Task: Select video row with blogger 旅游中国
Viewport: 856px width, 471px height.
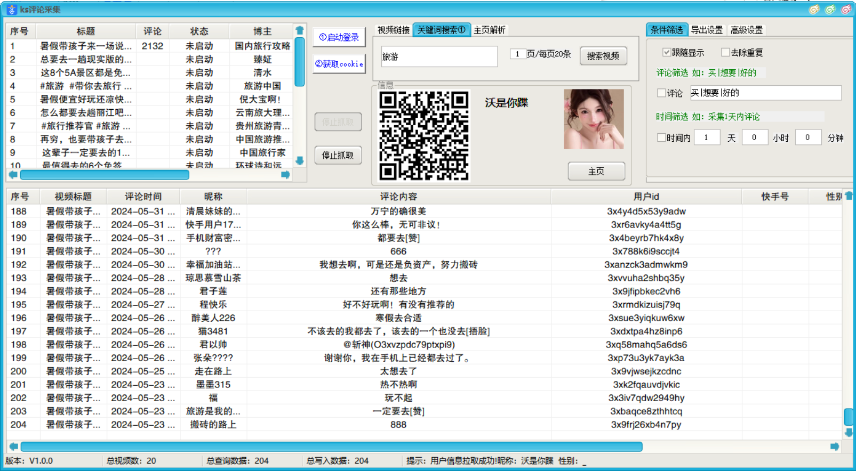Action: 149,86
